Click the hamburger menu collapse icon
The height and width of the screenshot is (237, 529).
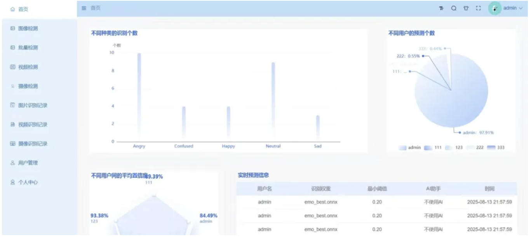[84, 8]
